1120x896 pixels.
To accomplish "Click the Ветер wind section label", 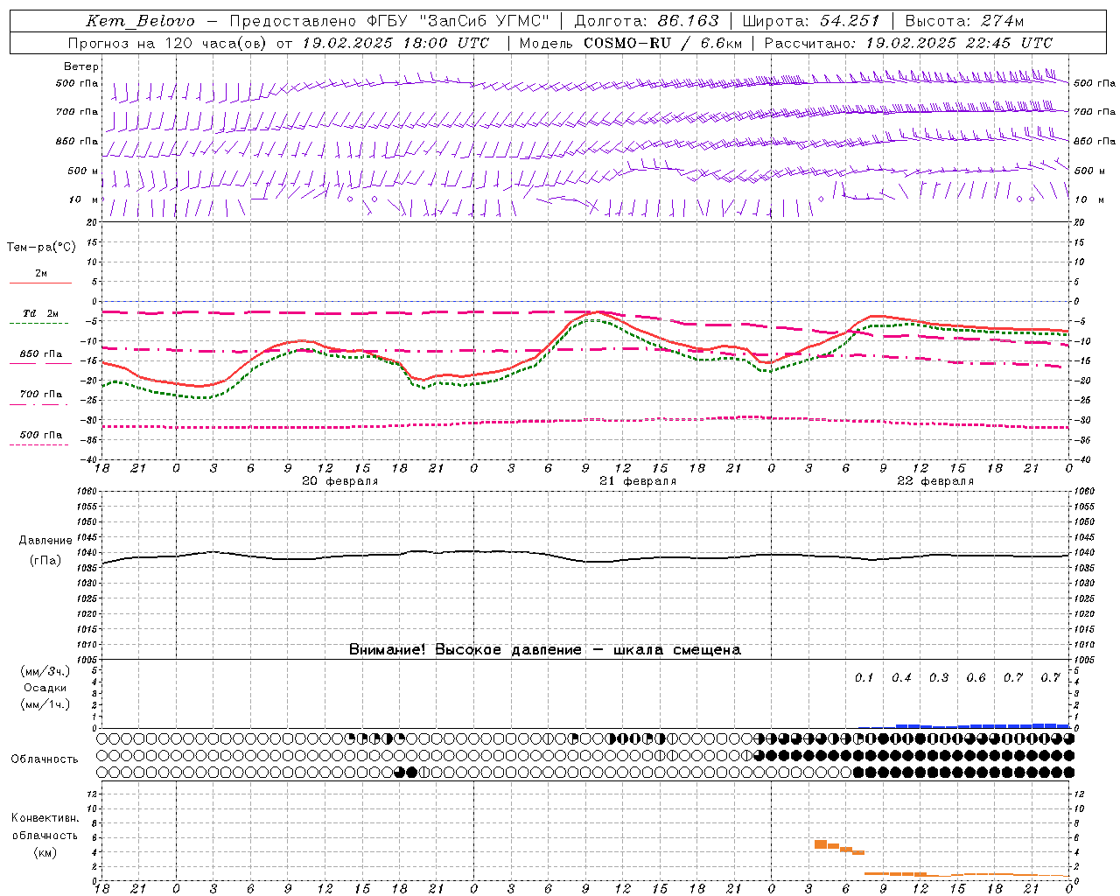I will pos(81,66).
